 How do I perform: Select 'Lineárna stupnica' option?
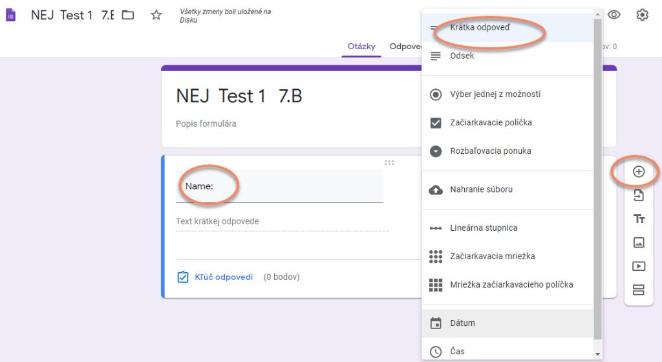click(x=484, y=228)
